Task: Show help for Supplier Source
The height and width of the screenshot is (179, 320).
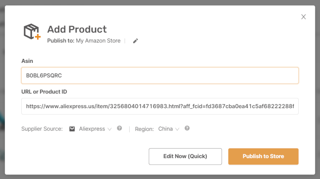Action: tap(119, 128)
